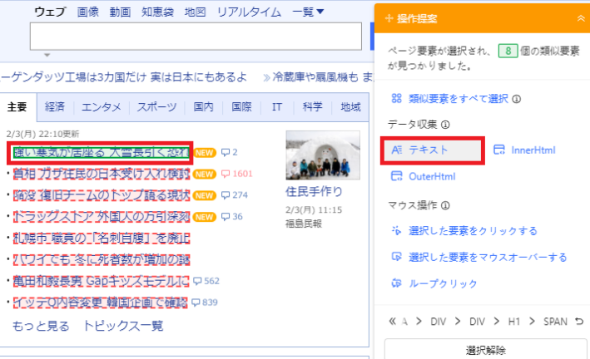This screenshot has height=359, width=590.
Task: Open headline ハワイでも 冬に死者数が増加の謎
Action: click(102, 259)
